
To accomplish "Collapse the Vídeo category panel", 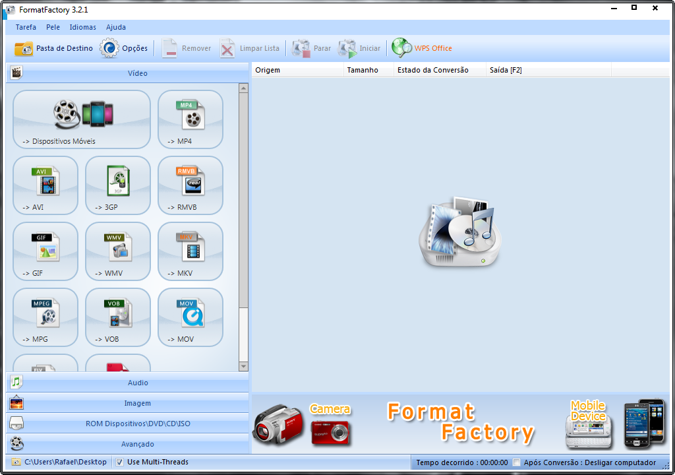I will click(x=127, y=73).
